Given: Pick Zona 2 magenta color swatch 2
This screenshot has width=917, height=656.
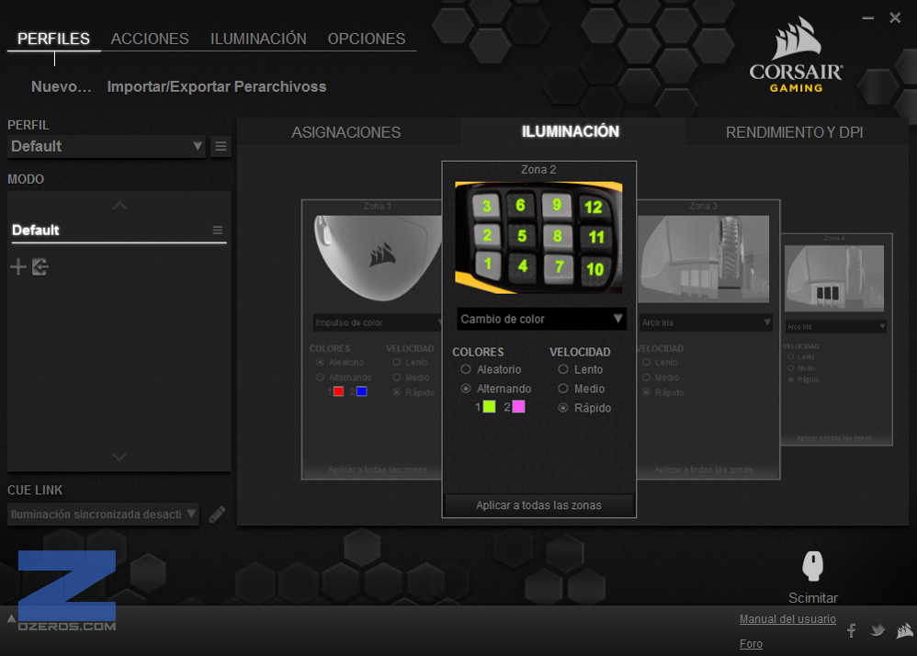Looking at the screenshot, I should (519, 407).
